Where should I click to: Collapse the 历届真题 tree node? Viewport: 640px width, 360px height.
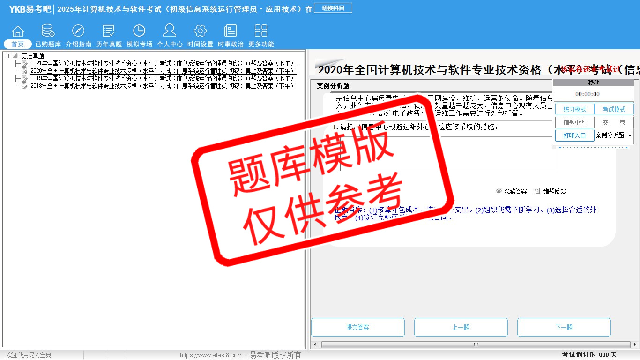(x=7, y=56)
